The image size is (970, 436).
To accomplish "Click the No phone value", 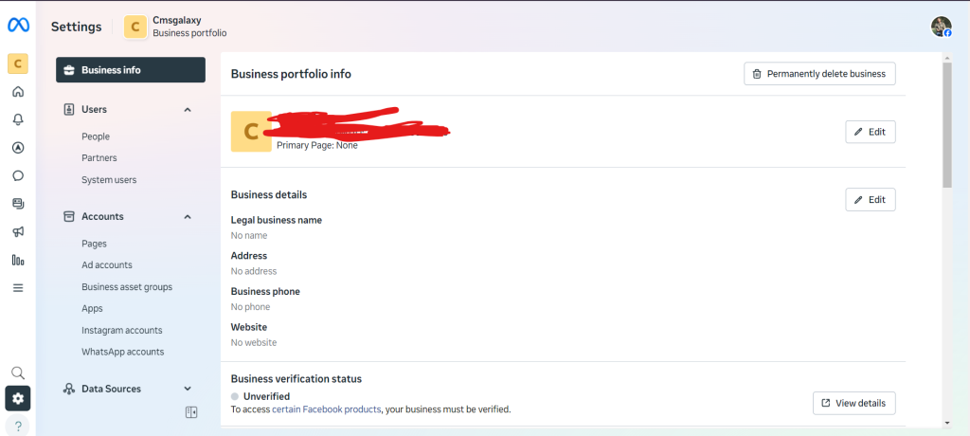I will coord(250,306).
